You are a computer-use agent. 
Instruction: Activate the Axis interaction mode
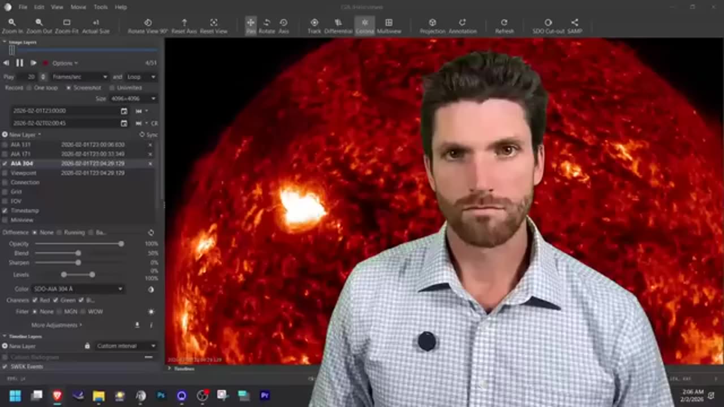tap(283, 26)
